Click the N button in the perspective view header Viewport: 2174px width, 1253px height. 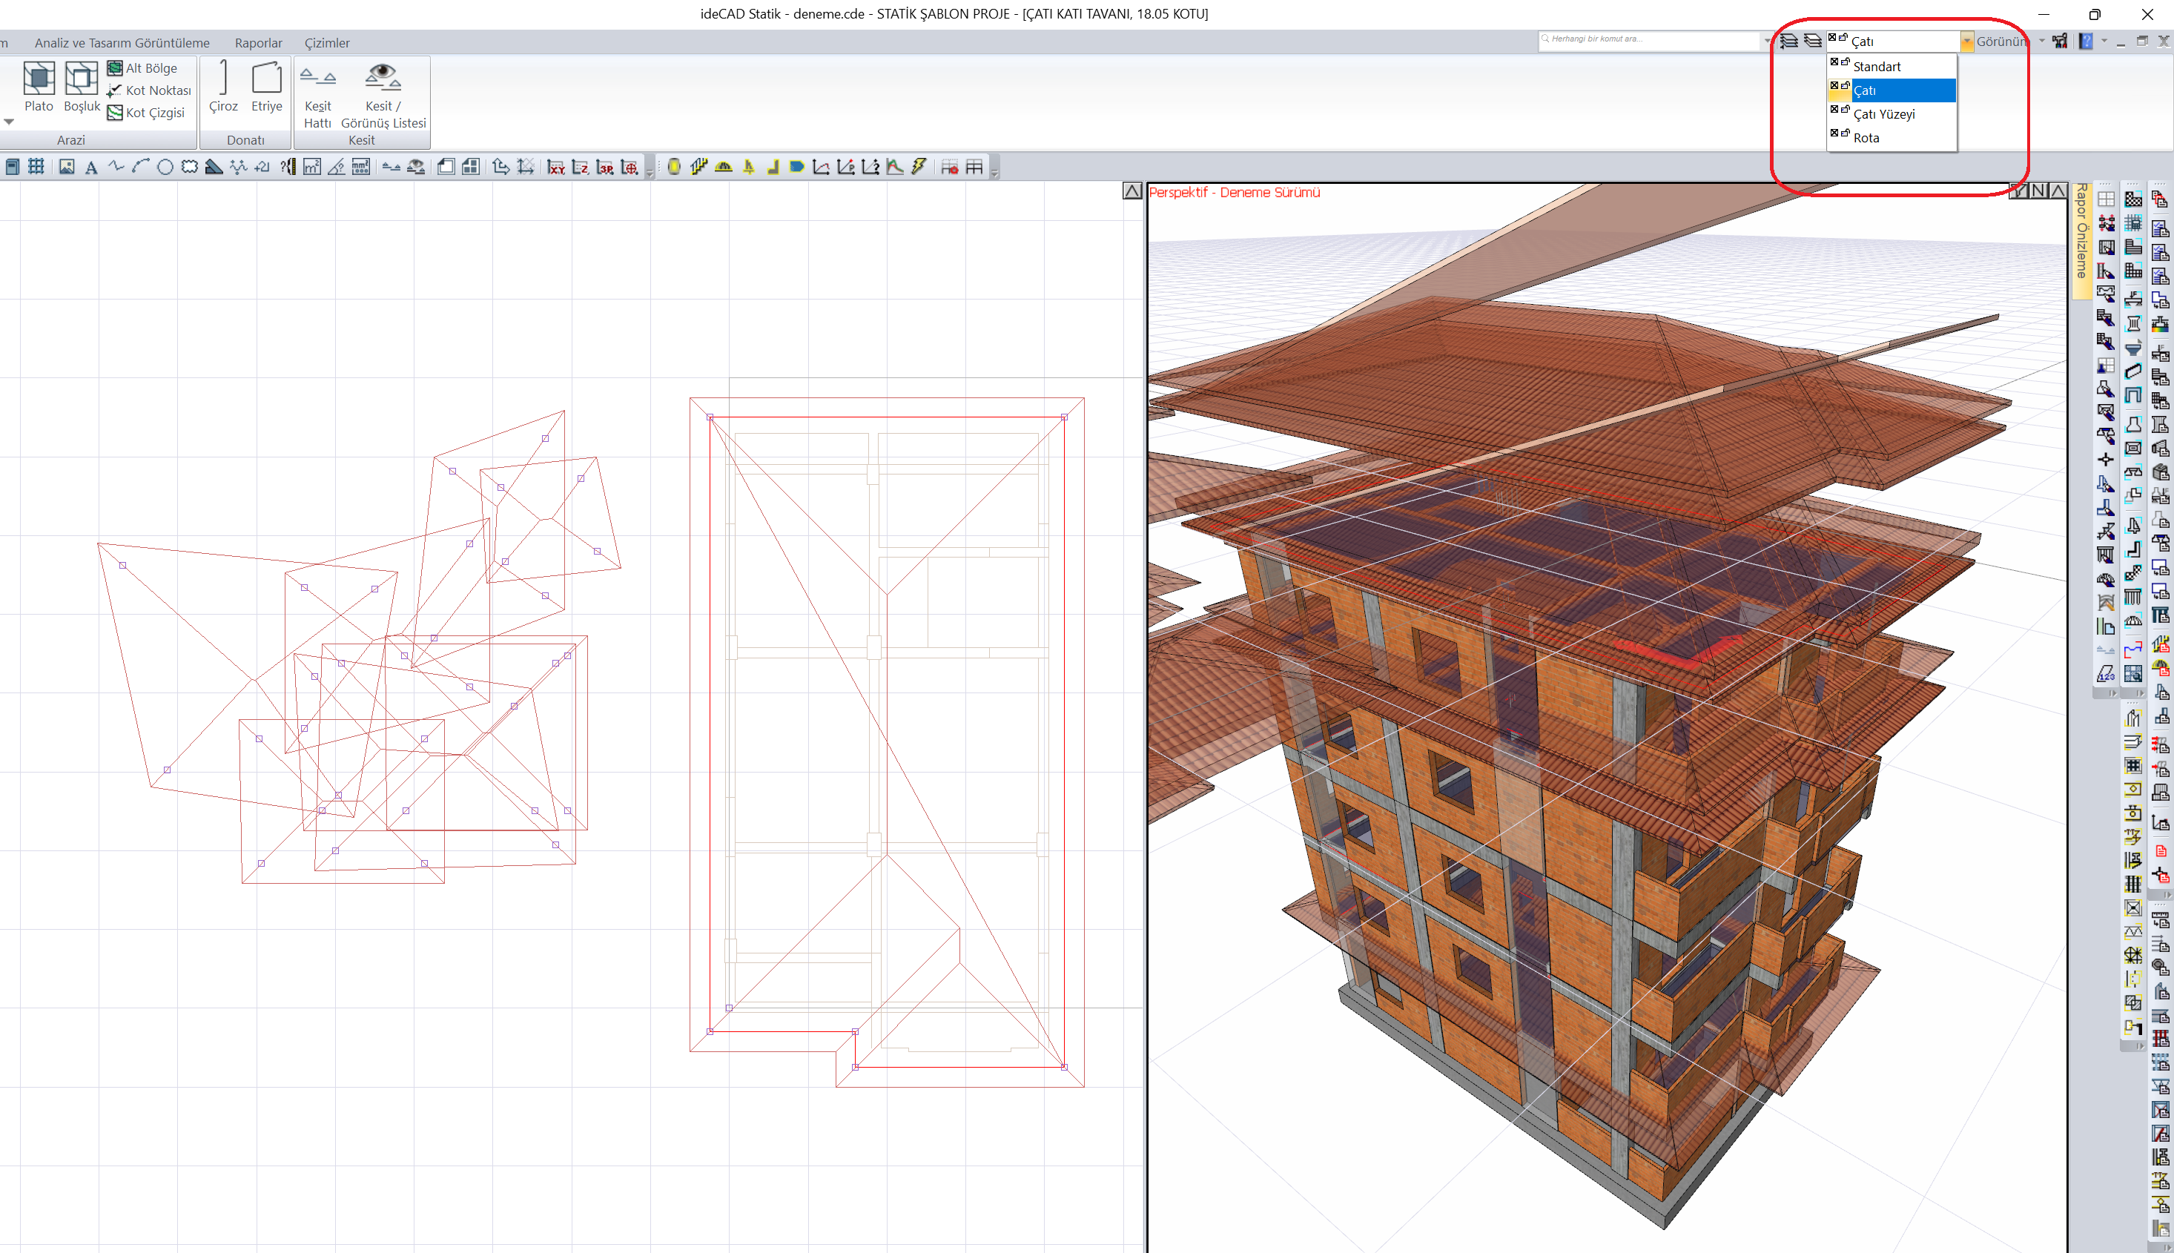click(2038, 191)
